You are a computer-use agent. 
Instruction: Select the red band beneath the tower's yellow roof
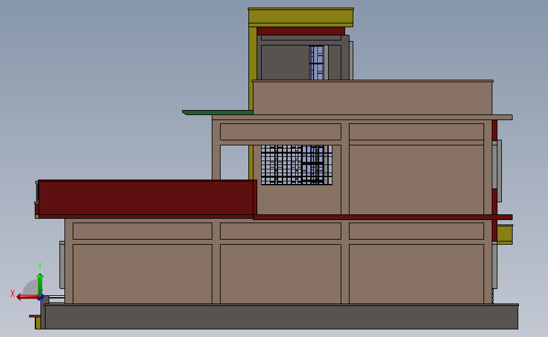(301, 31)
